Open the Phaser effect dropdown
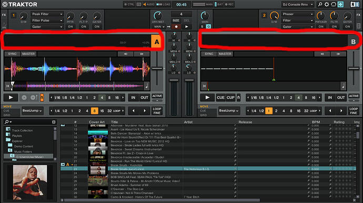This screenshot has height=203, width=363. tap(297, 14)
